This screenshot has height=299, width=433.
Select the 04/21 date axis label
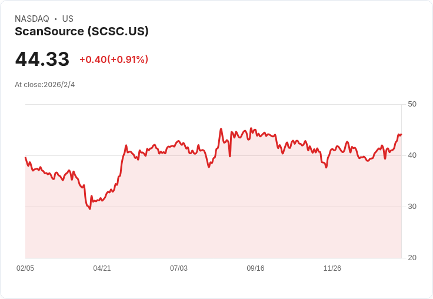pyautogui.click(x=102, y=268)
